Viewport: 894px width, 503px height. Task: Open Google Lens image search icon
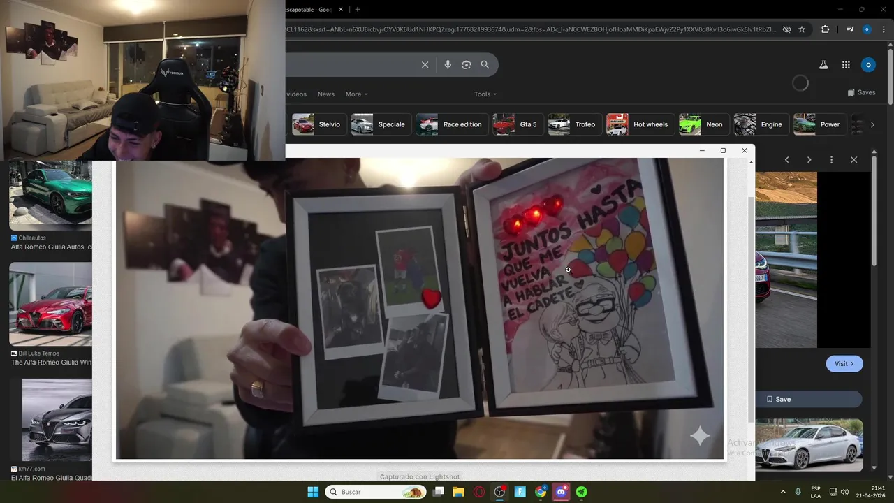pyautogui.click(x=467, y=64)
